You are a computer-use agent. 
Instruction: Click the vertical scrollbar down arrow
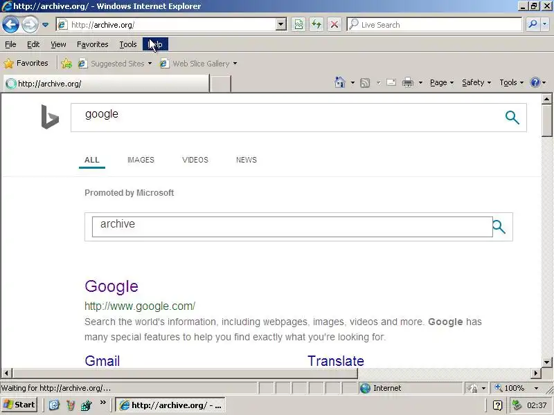coord(546,362)
